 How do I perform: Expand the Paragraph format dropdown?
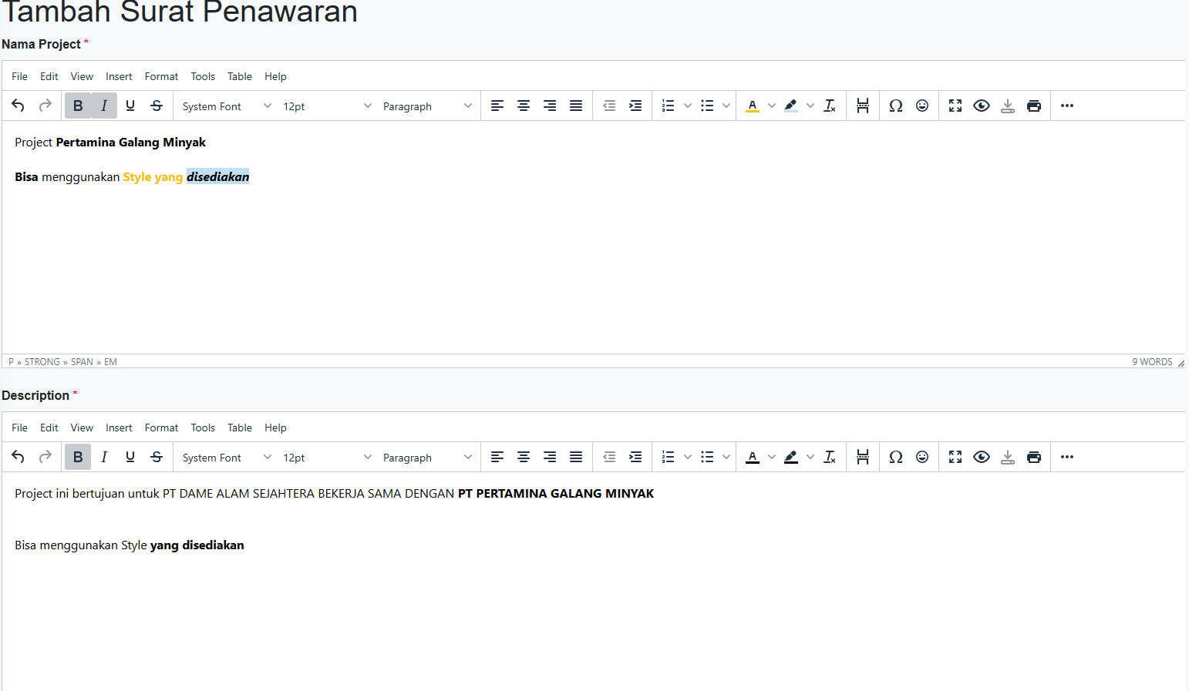click(x=424, y=106)
